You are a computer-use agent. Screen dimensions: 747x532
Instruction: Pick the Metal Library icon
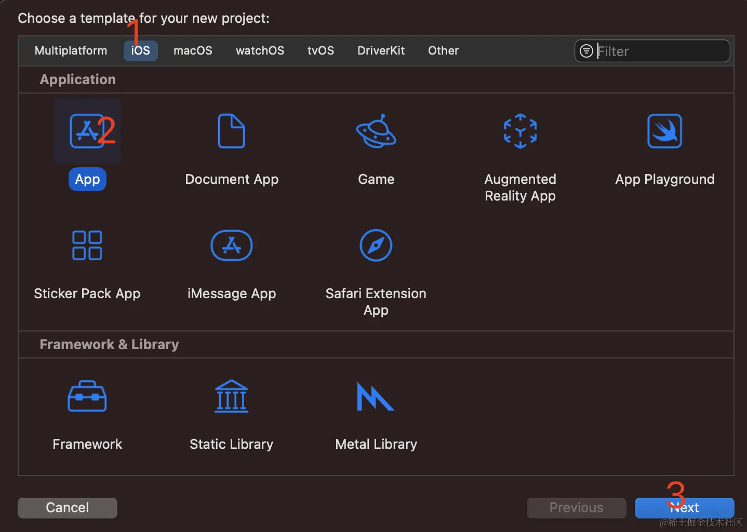tap(376, 396)
